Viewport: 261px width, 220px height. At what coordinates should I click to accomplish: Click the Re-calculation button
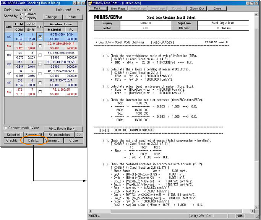point(59,135)
